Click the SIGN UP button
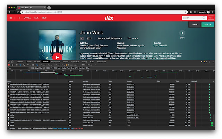This screenshot has width=222, height=139. (x=208, y=25)
